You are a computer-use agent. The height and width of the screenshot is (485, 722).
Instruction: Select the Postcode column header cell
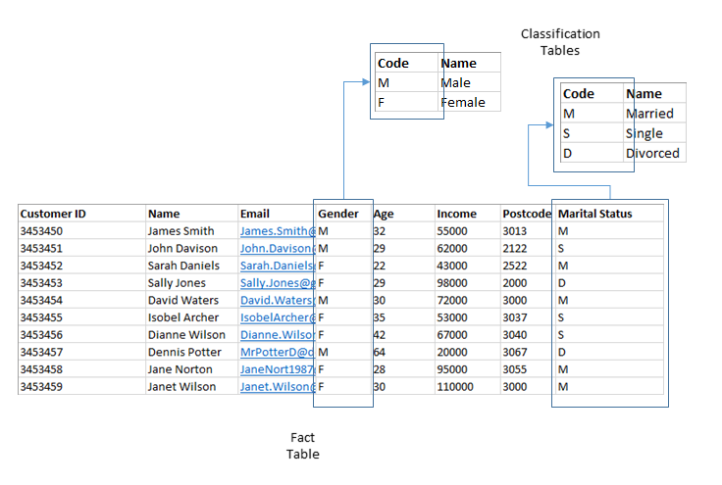click(x=527, y=214)
